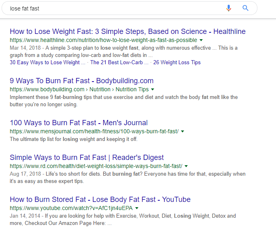The height and width of the screenshot is (231, 276).
Task: Open the 26 Weight Loss Tips sitelink
Action: [177, 62]
